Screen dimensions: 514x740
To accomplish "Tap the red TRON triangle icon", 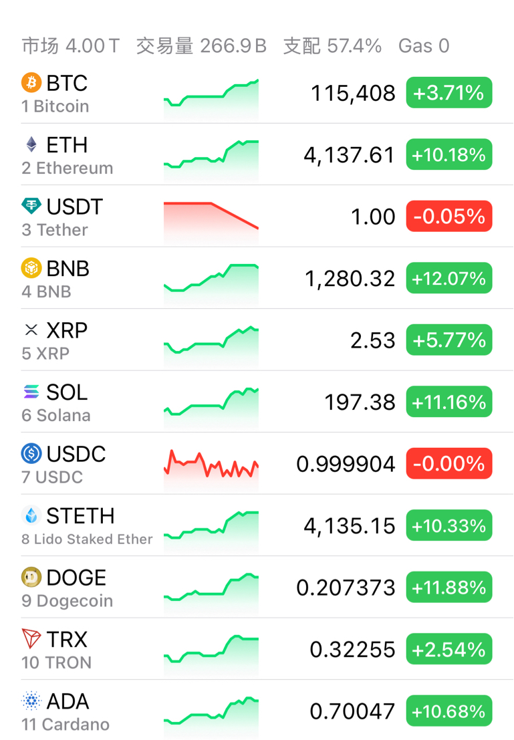I will pos(31,639).
